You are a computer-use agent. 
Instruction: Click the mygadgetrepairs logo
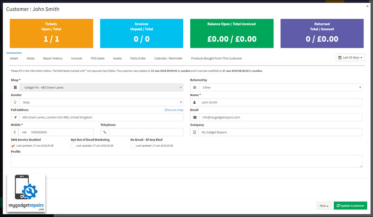coord(26,192)
